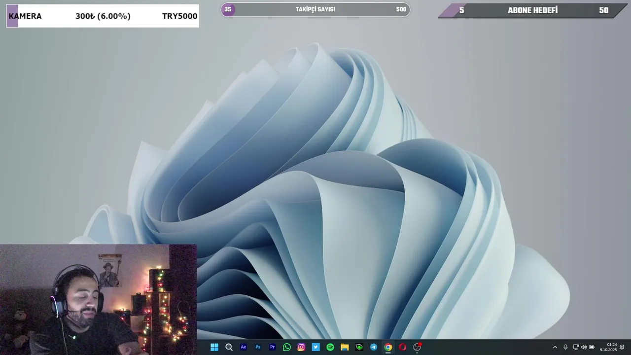Screen dimensions: 631x355
Task: Switch to Google Chrome in taskbar
Action: point(388,347)
